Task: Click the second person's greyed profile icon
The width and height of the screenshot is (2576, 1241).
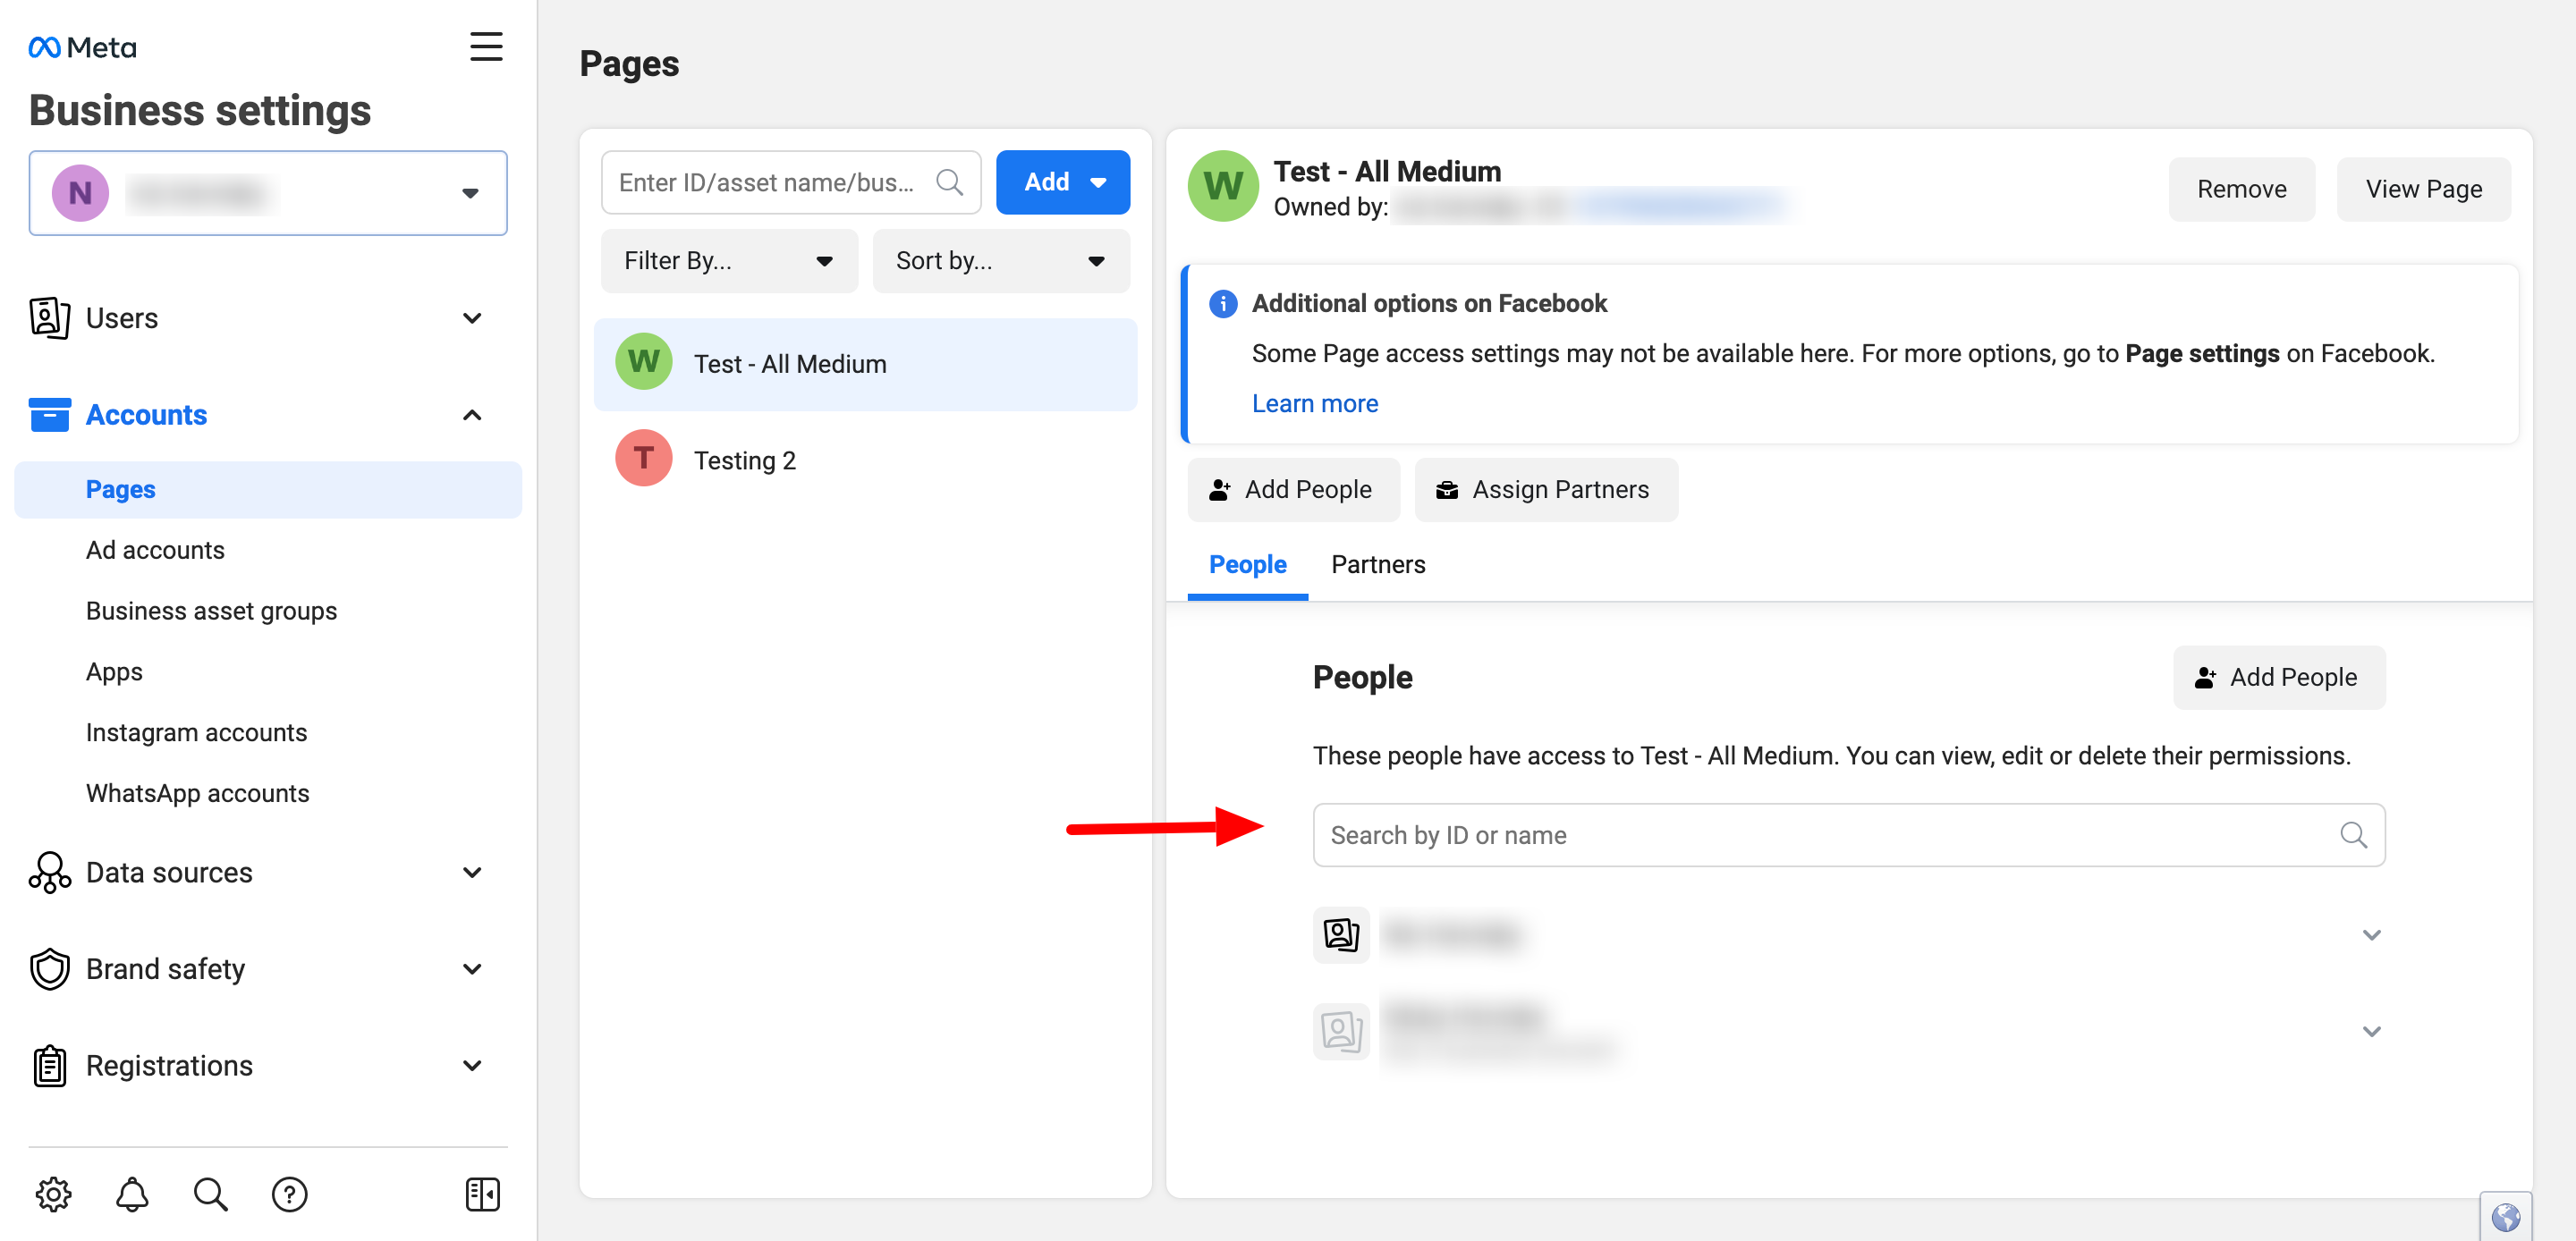Action: pos(1341,1031)
